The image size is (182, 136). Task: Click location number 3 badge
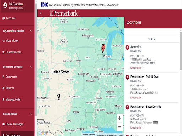click(x=127, y=107)
